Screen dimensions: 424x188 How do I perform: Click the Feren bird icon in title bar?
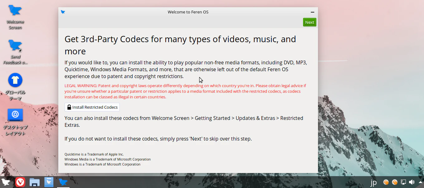(x=63, y=12)
